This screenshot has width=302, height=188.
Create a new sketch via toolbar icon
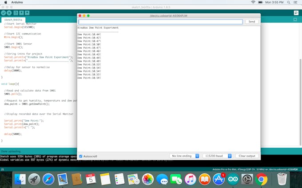pyautogui.click(x=16, y=13)
